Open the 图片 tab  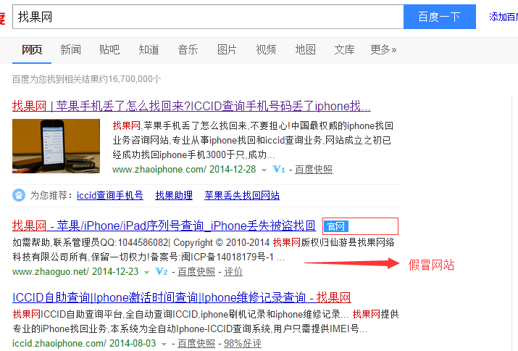pos(227,49)
